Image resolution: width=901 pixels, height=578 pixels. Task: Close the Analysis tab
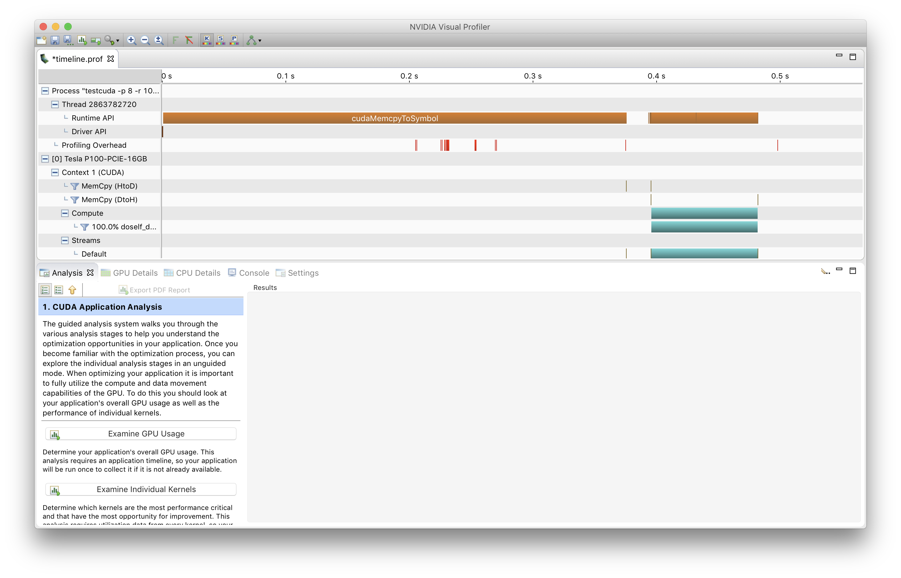click(91, 273)
